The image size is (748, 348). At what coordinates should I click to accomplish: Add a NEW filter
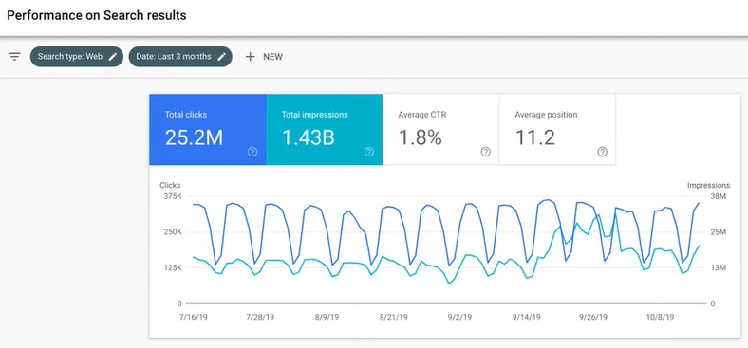[x=264, y=57]
